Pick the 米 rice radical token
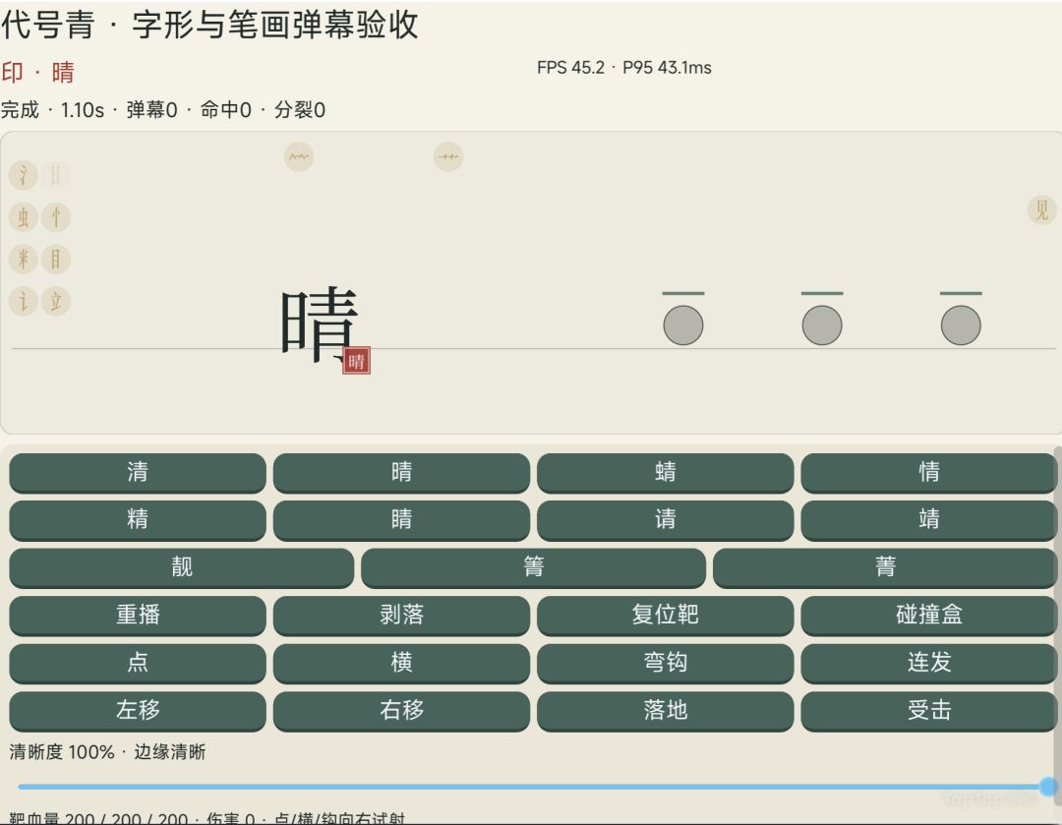The width and height of the screenshot is (1062, 825). coord(23,260)
